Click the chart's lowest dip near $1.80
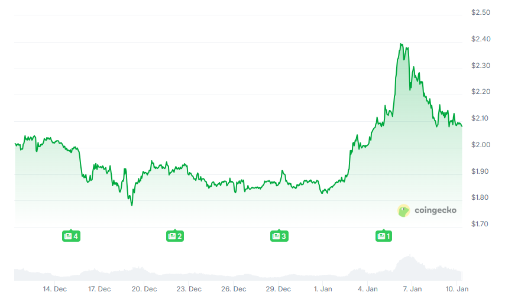The width and height of the screenshot is (505, 302). (132, 204)
